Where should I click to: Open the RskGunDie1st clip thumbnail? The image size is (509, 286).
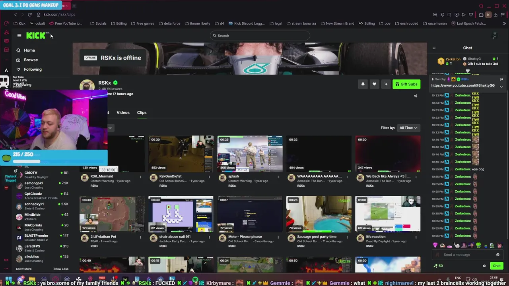pos(181,154)
